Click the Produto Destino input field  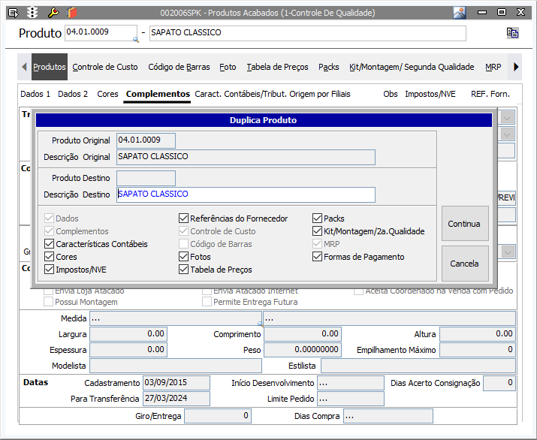pos(146,178)
